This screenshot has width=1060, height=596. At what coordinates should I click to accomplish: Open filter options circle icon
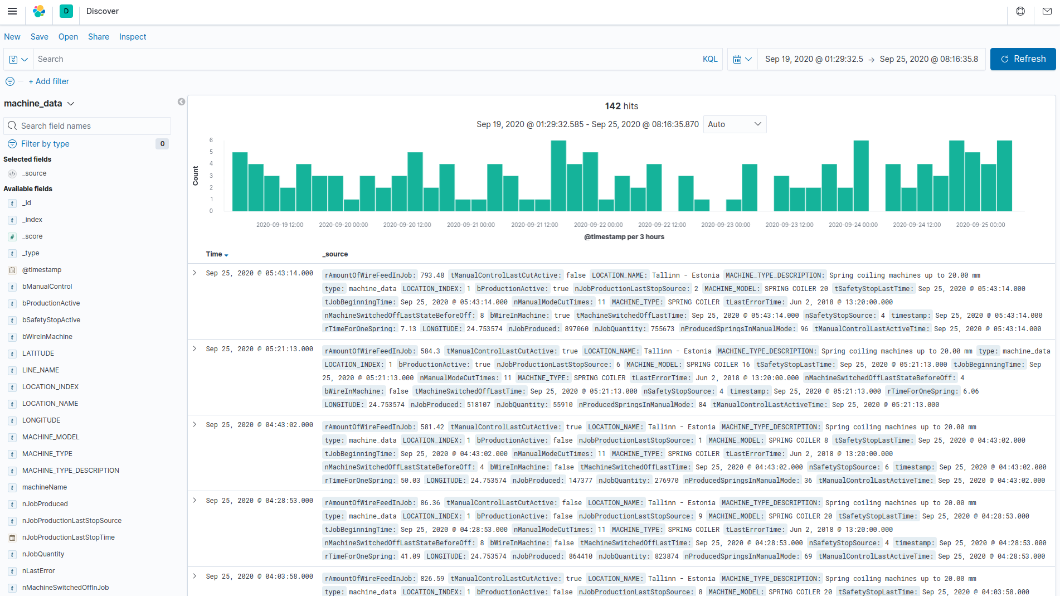[x=10, y=81]
